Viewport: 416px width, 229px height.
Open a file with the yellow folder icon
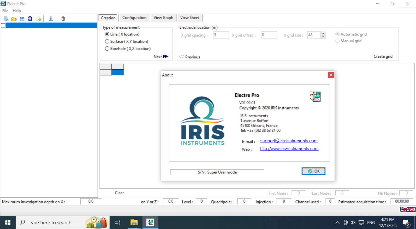(x=14, y=19)
